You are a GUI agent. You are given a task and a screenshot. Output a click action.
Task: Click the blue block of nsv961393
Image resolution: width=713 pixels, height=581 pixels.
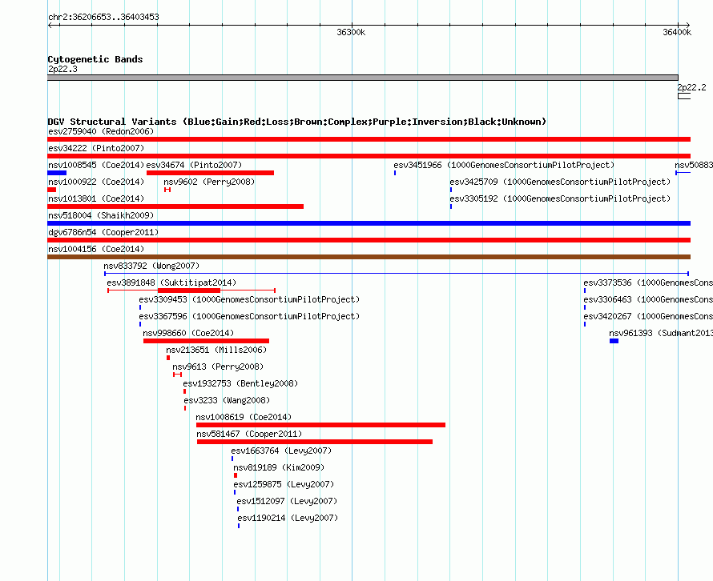coord(614,341)
